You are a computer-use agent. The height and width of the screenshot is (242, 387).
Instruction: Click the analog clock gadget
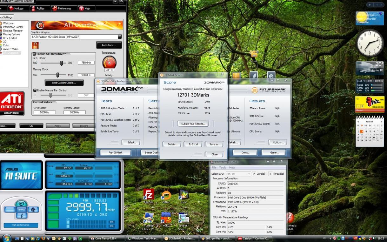370,43
